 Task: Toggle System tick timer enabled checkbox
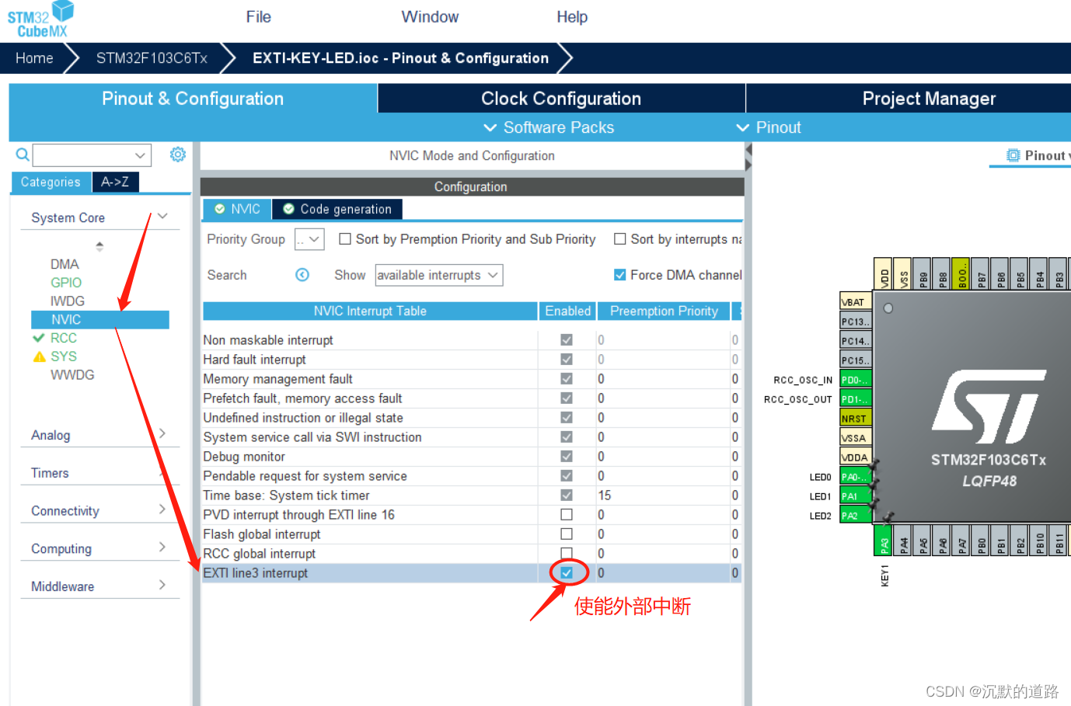(567, 496)
